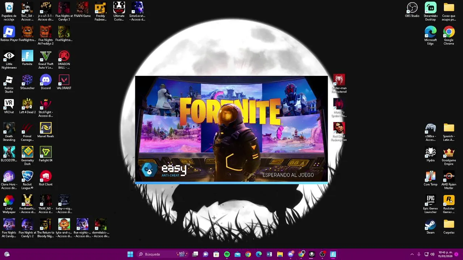Open Left 4 Dead 2 shortcut
Viewport: 463px width, 260px height.
(x=27, y=106)
